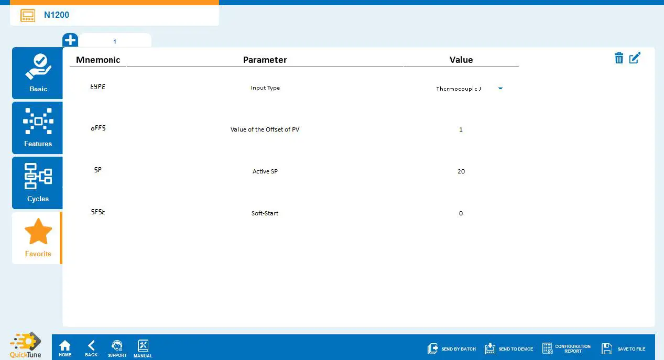Open the Manual from the toolbar

pos(143,347)
